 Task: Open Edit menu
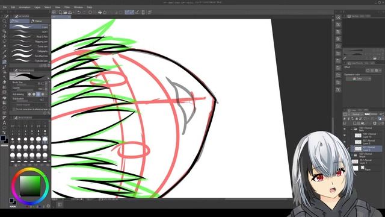[x=13, y=7]
